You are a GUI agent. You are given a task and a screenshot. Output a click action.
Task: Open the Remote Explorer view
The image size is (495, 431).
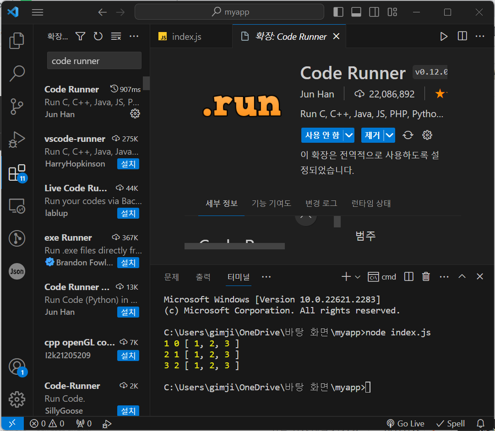tap(17, 206)
